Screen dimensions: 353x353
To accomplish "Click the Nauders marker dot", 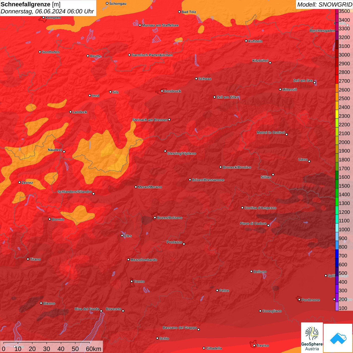I will tap(64, 152).
